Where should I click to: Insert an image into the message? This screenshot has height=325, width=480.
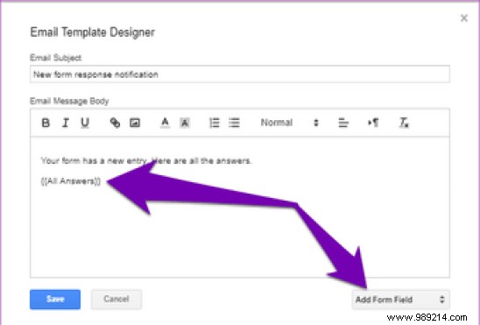coord(135,123)
